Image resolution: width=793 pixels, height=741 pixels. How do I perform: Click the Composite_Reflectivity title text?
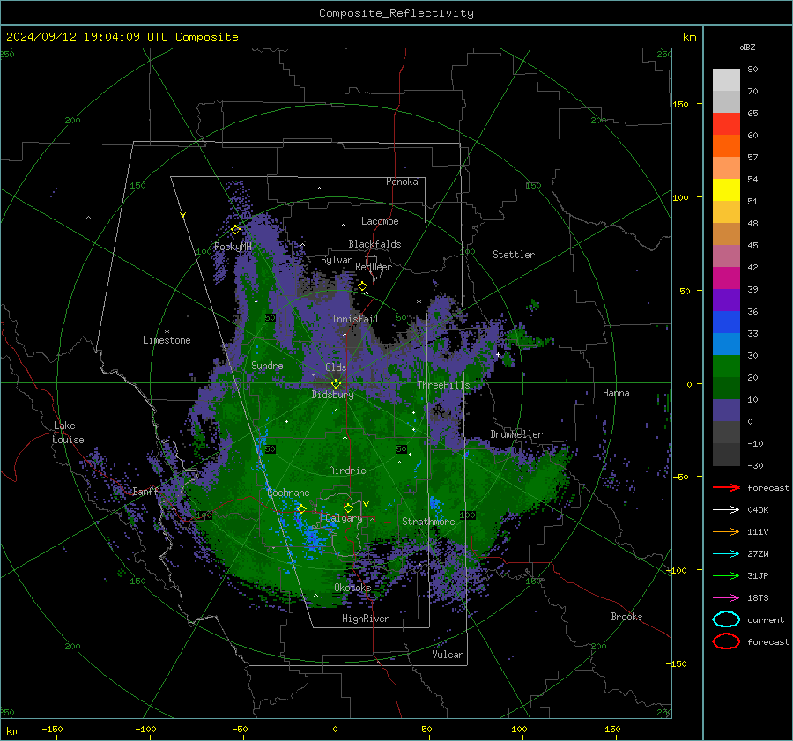click(396, 13)
